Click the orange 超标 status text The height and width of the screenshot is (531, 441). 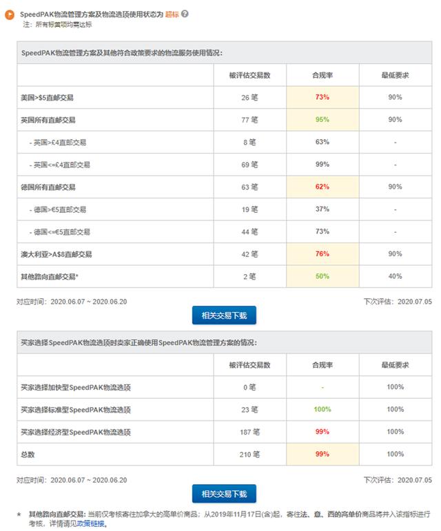[x=172, y=14]
